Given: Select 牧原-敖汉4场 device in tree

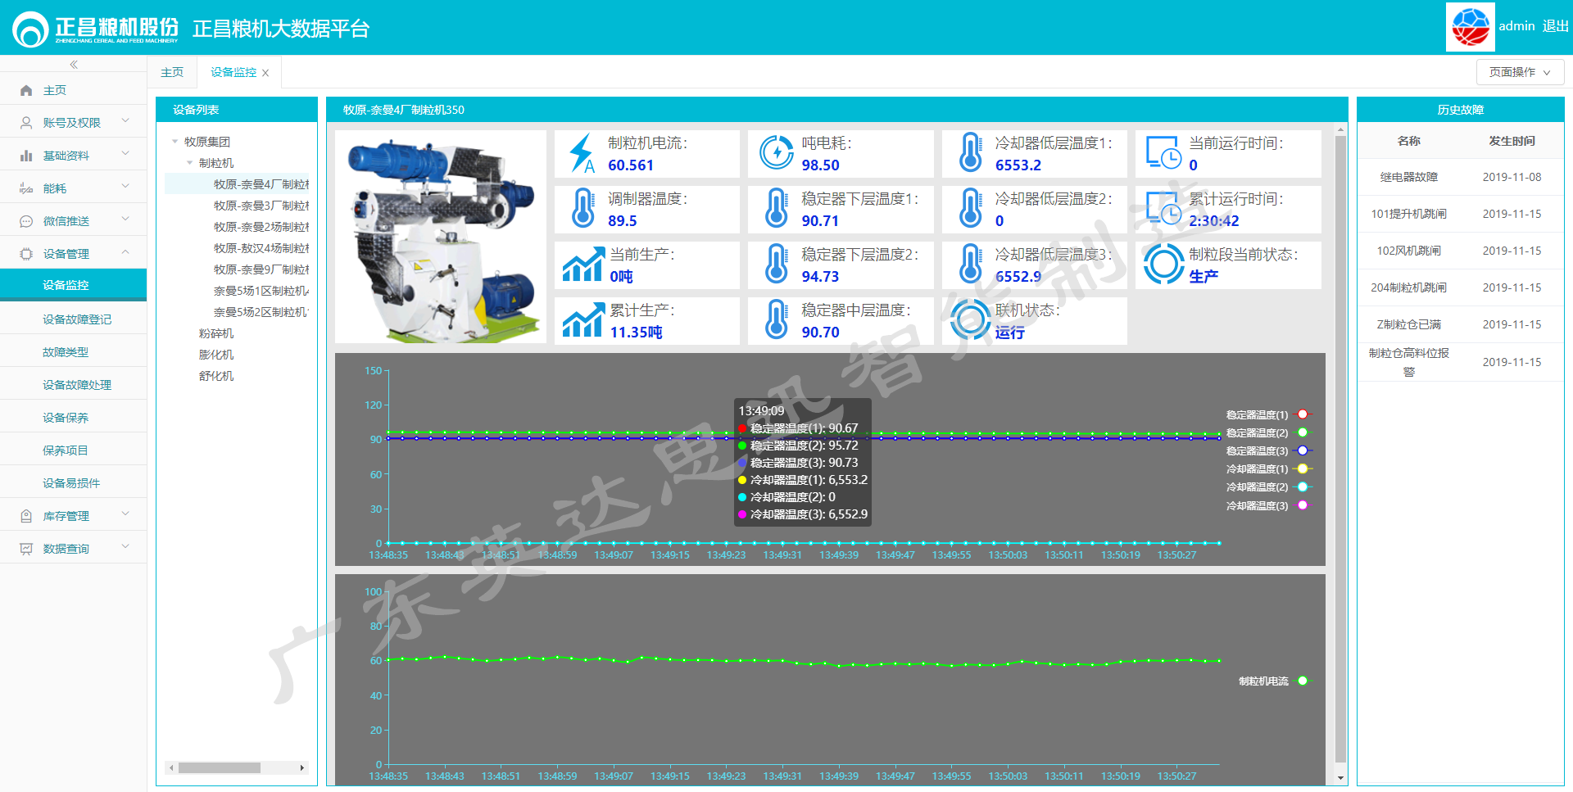Looking at the screenshot, I should [x=261, y=248].
